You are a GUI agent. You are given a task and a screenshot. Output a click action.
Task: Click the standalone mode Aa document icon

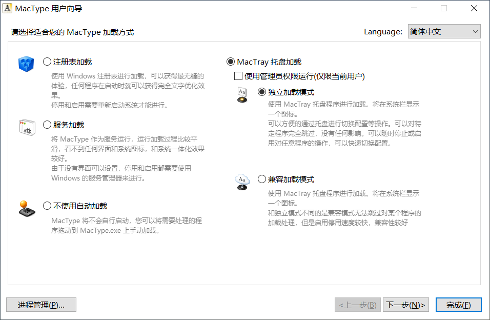pyautogui.click(x=242, y=95)
